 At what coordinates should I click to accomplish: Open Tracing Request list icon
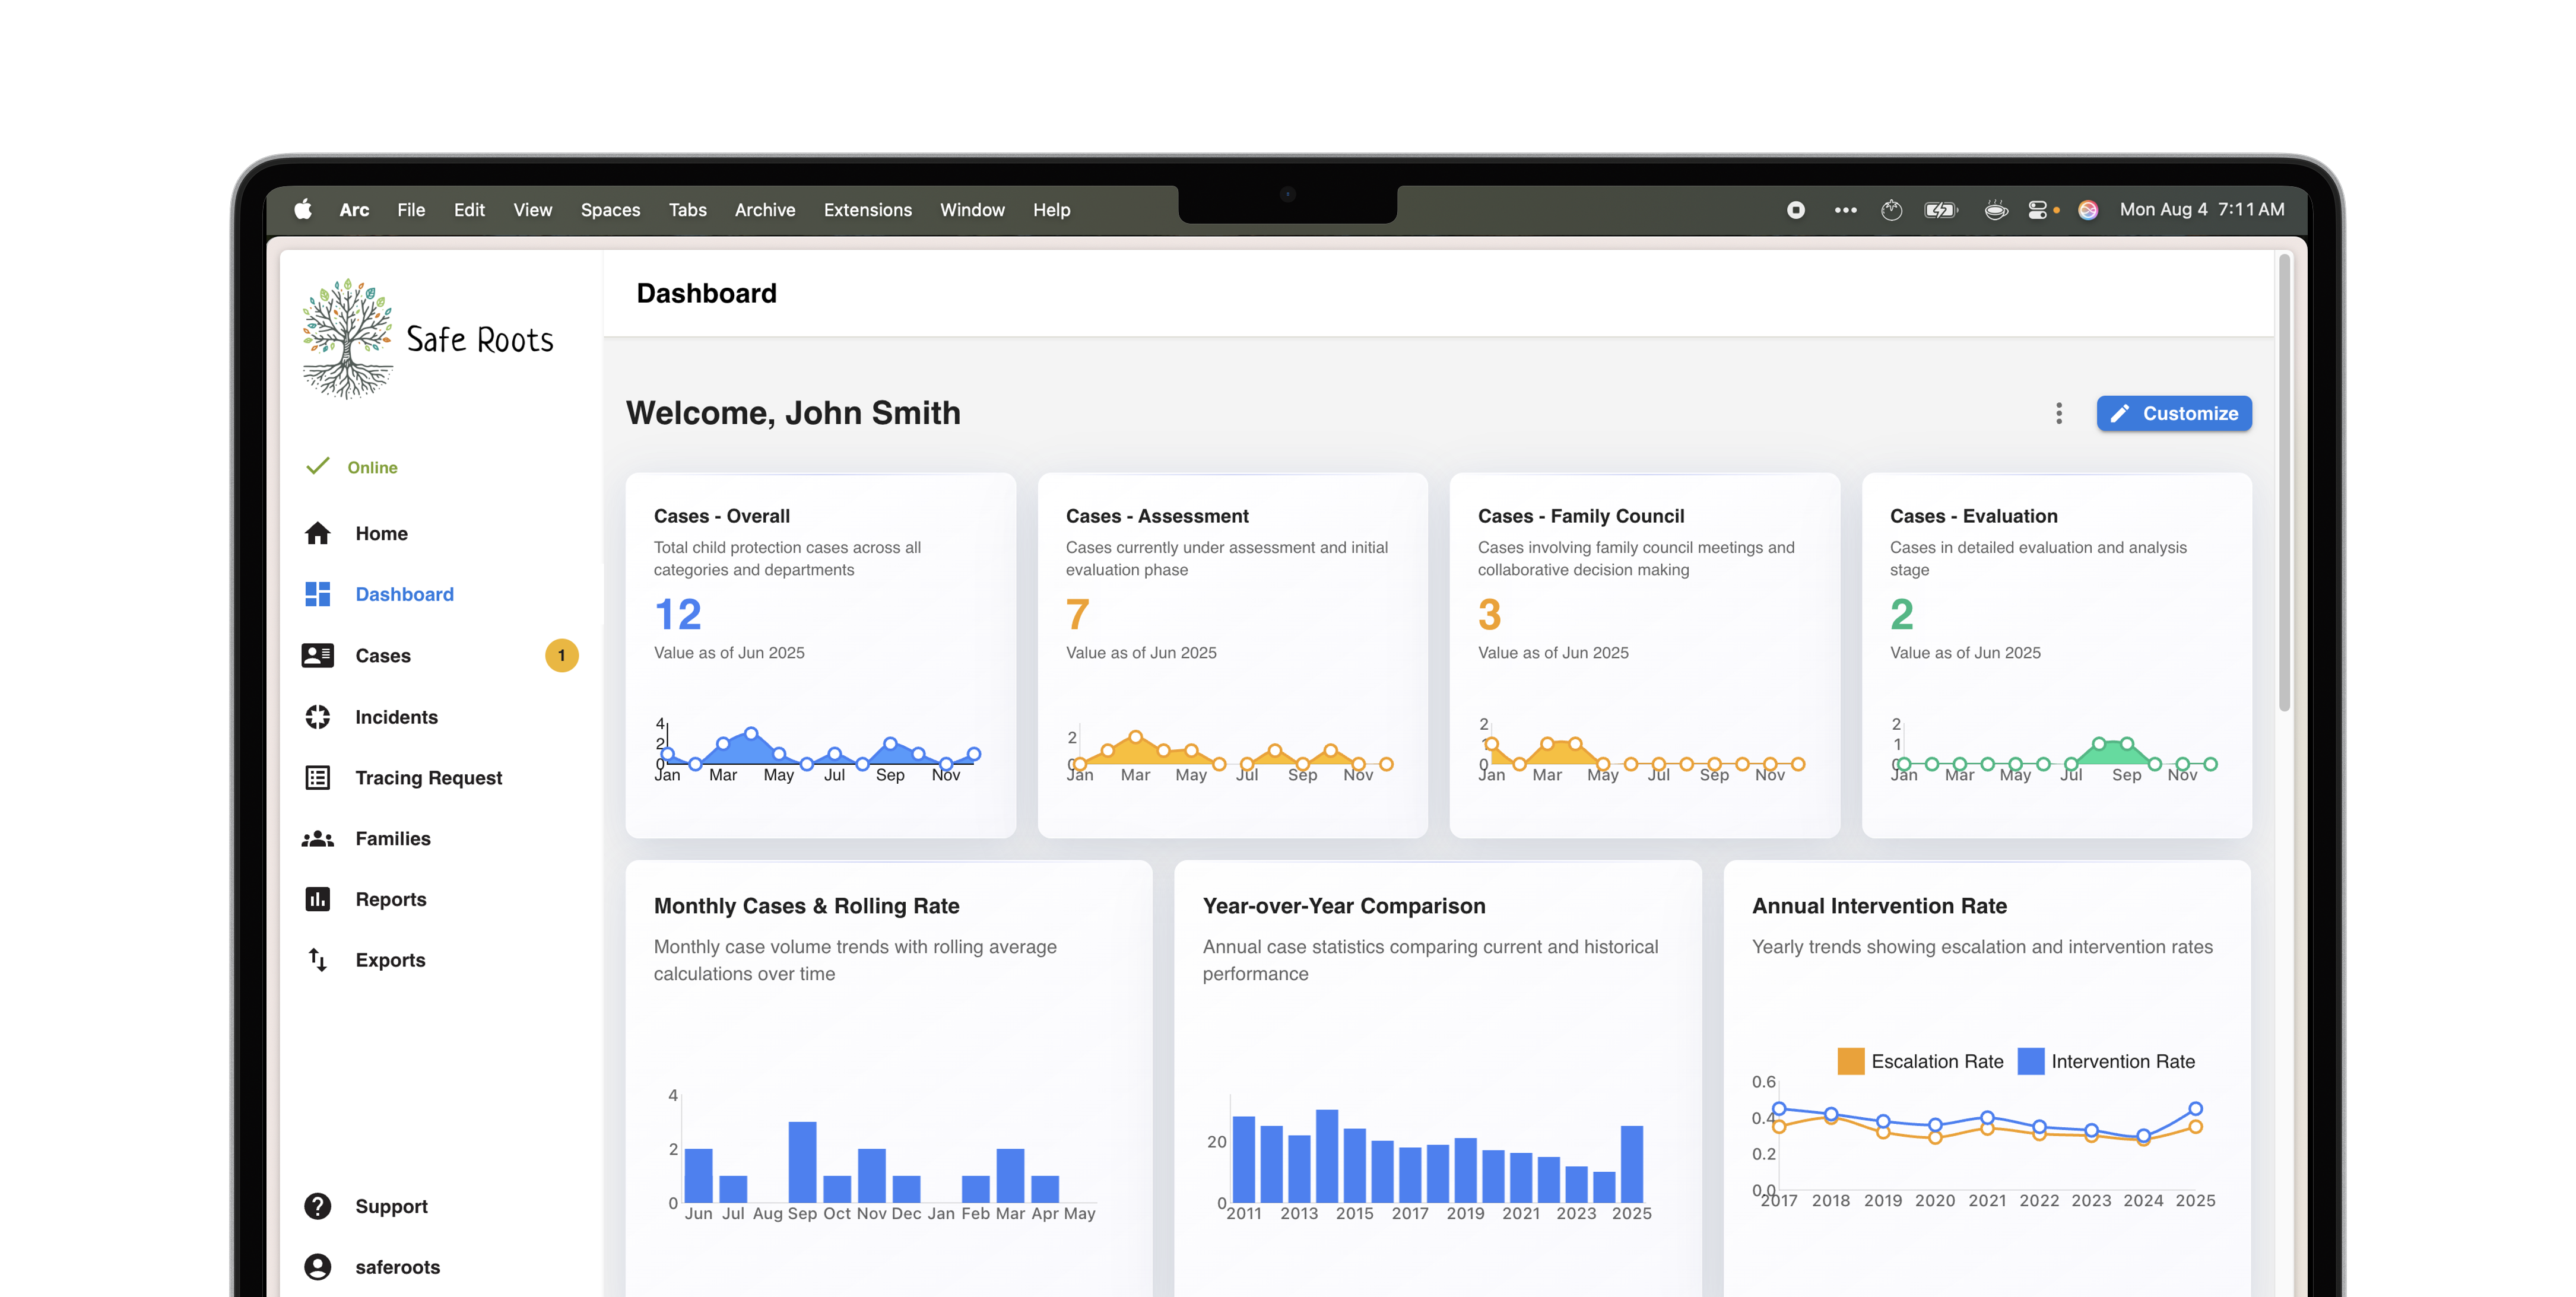[x=317, y=778]
